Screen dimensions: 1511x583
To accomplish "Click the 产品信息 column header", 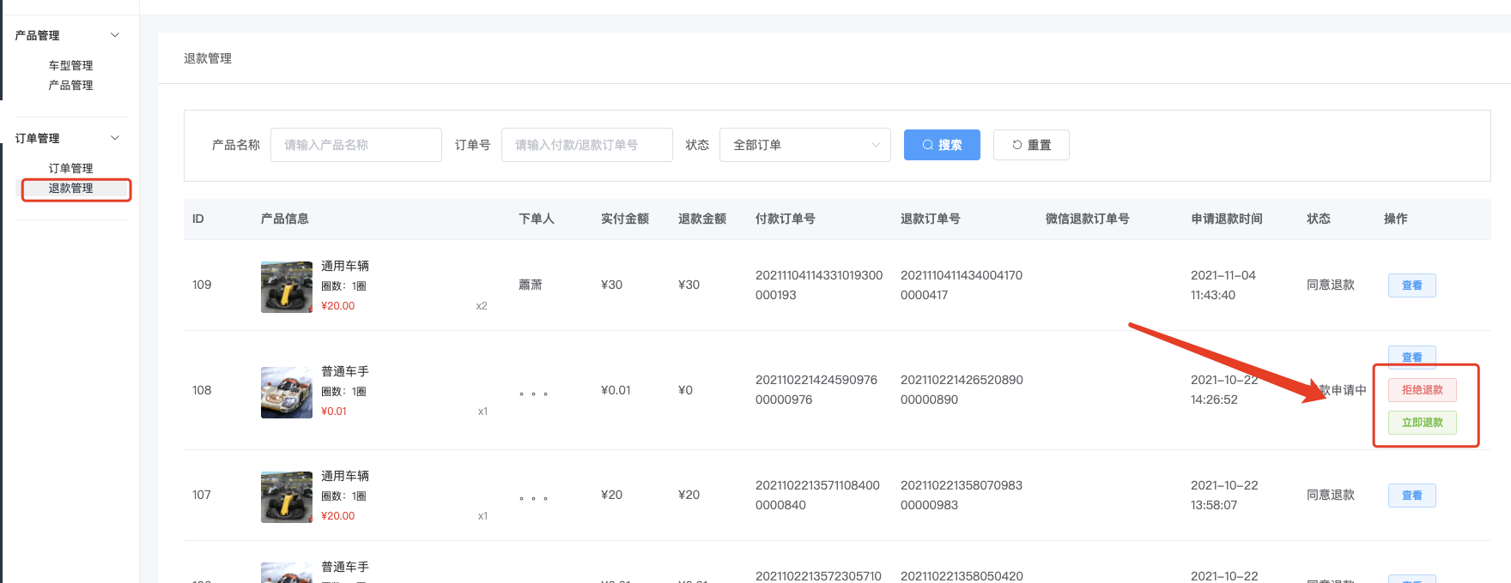I will click(x=285, y=219).
